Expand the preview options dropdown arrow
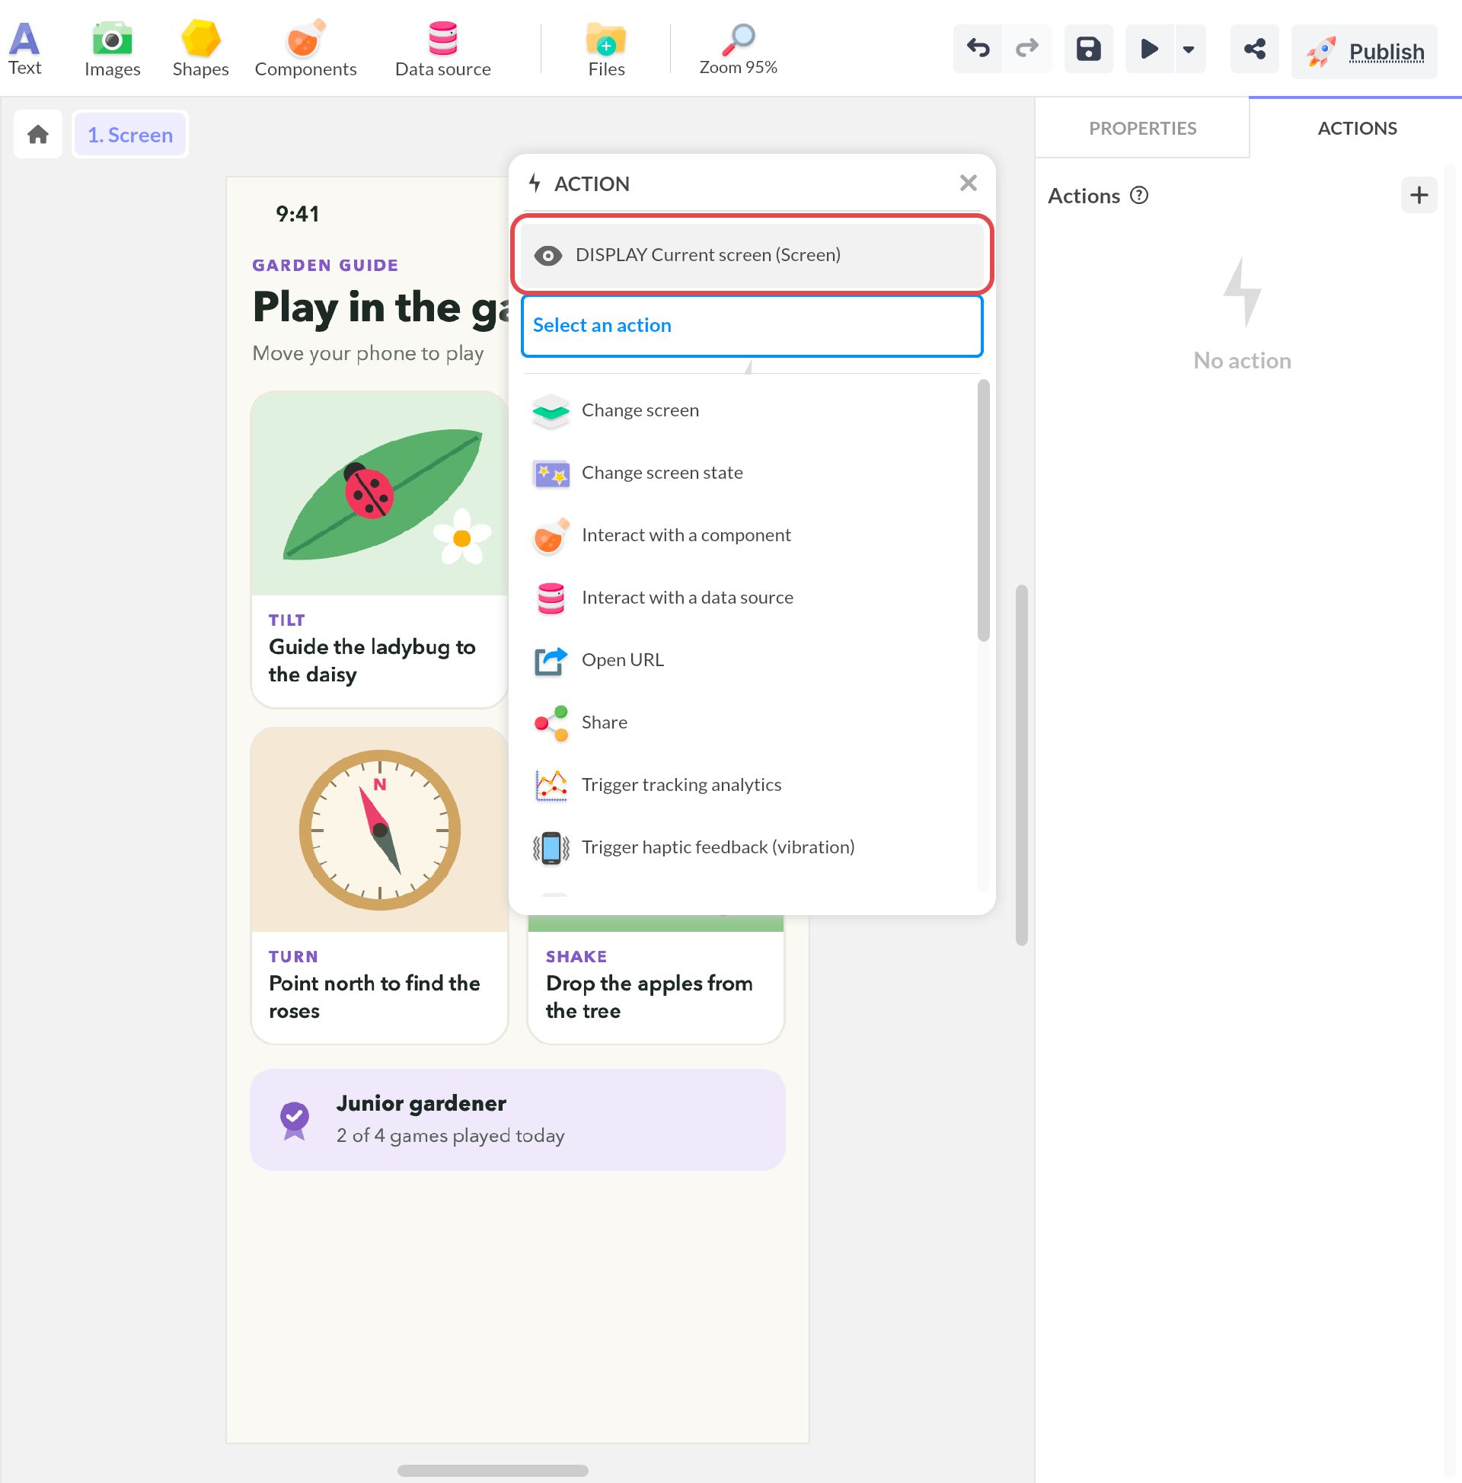The width and height of the screenshot is (1462, 1483). tap(1189, 49)
